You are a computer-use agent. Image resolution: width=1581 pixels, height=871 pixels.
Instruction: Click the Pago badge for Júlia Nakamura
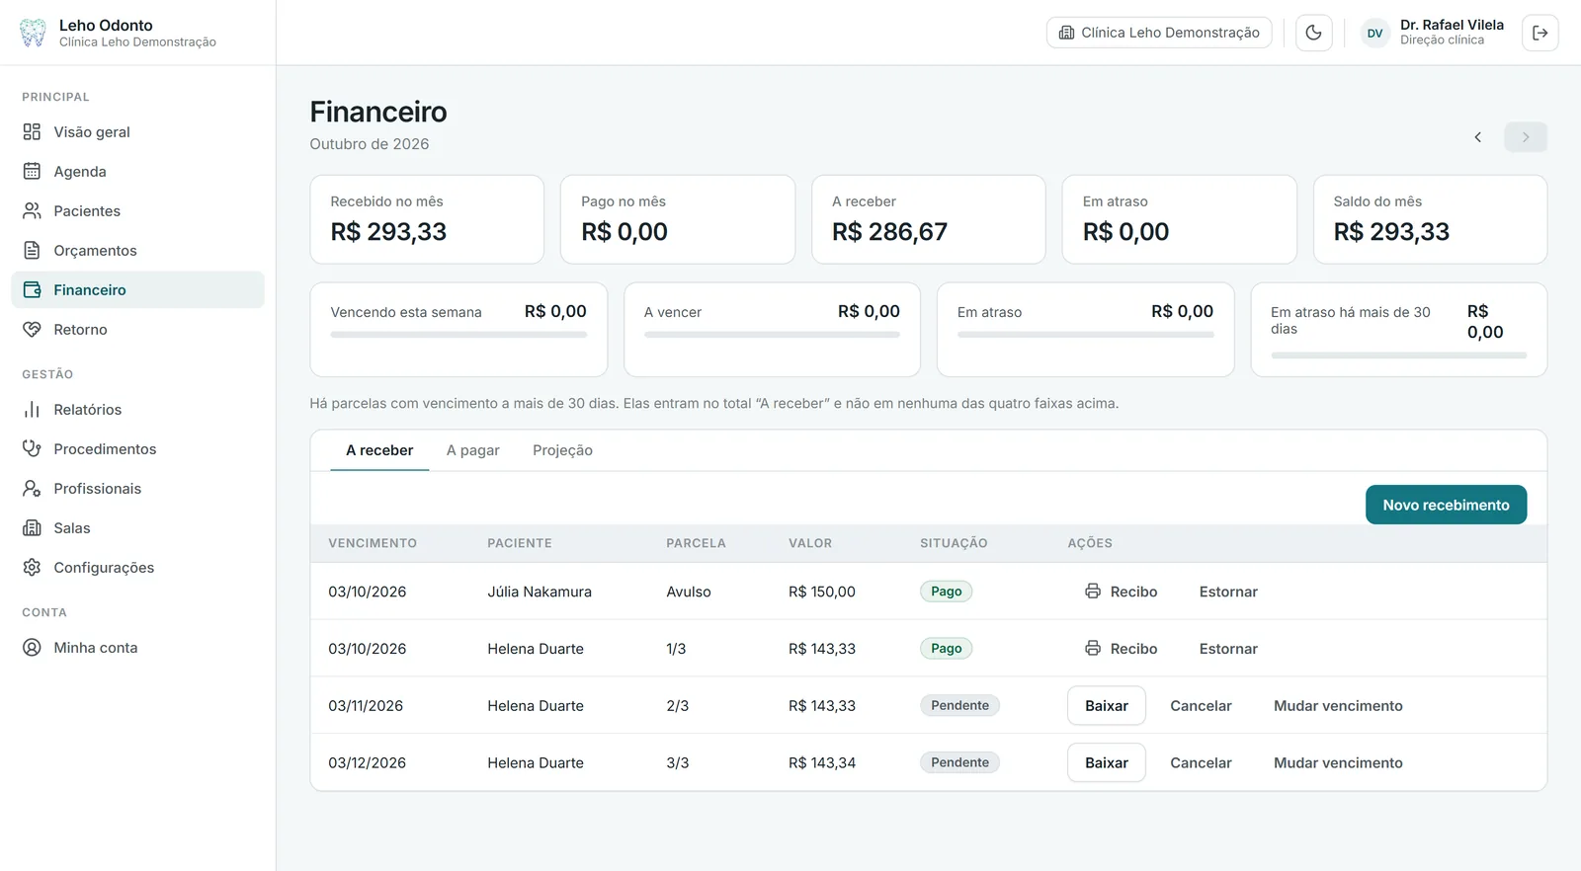point(946,592)
